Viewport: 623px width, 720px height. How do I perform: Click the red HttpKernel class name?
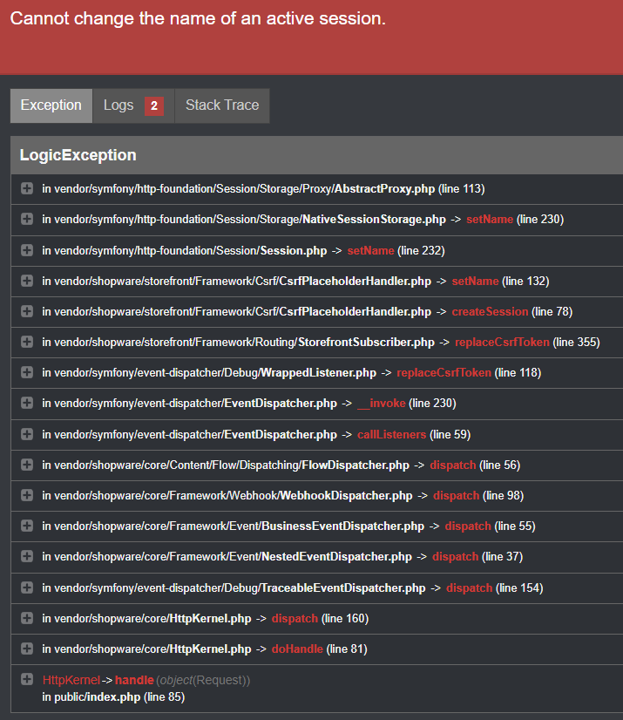[x=71, y=680]
